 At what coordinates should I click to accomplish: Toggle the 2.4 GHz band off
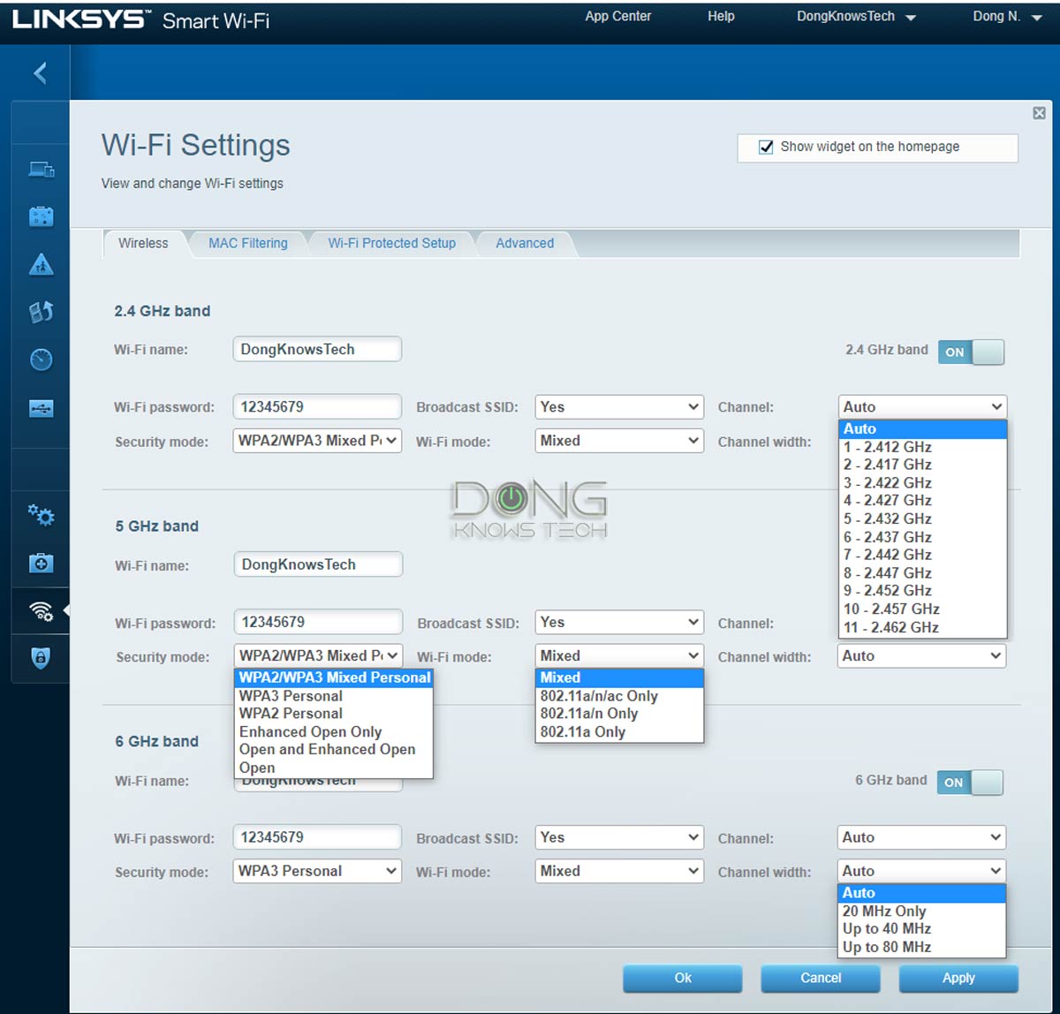click(x=971, y=352)
